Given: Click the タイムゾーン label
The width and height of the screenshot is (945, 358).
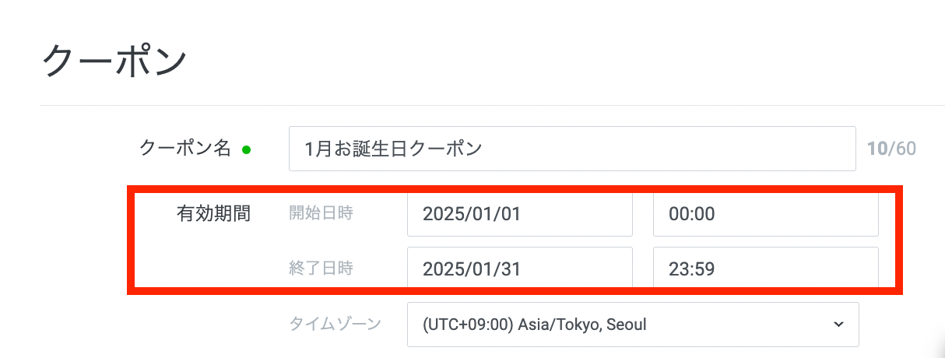Looking at the screenshot, I should click(335, 324).
